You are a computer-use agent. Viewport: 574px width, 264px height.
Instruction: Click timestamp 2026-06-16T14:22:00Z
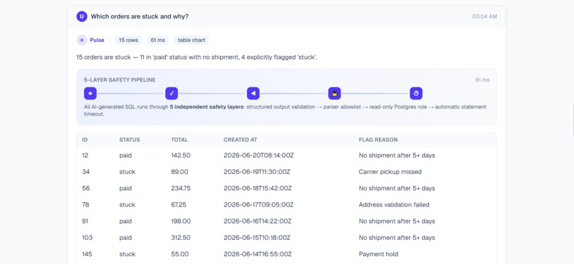(x=258, y=221)
